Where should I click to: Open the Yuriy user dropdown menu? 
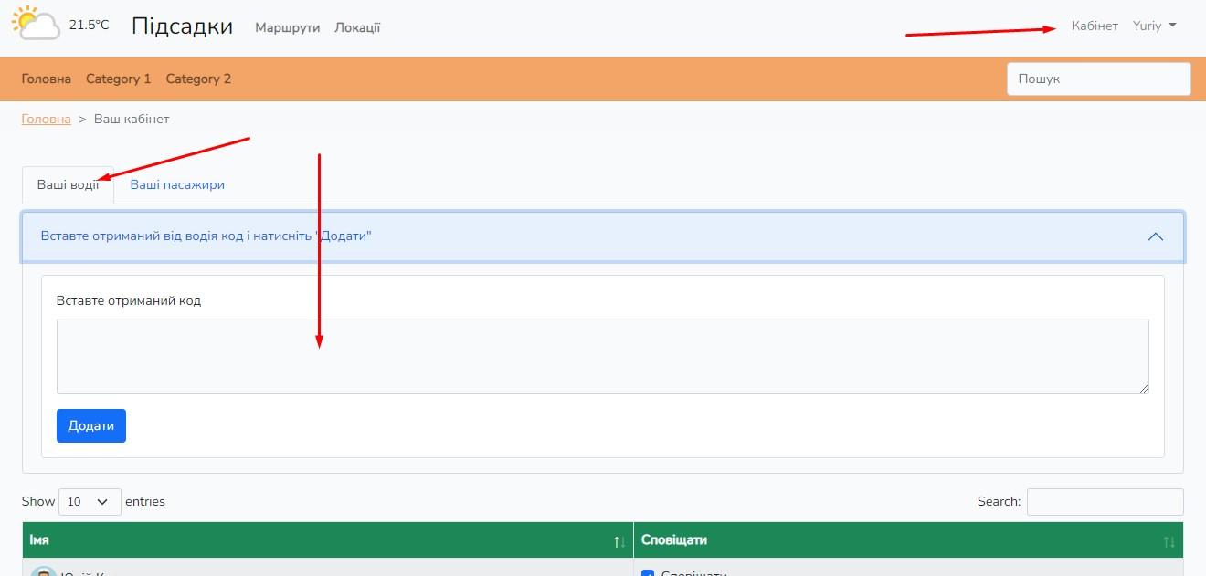click(1154, 26)
